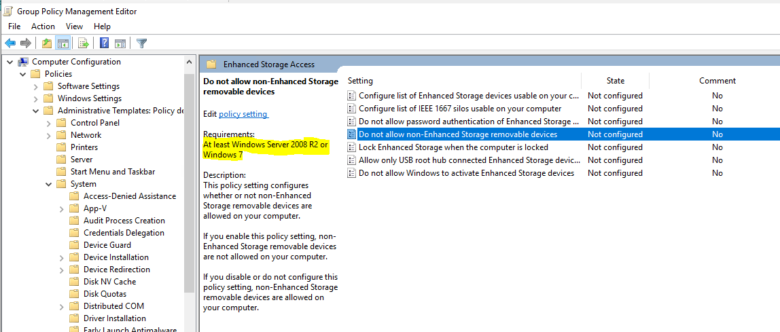
Task: Click the tree pane scroll-up arrow
Action: coord(189,62)
